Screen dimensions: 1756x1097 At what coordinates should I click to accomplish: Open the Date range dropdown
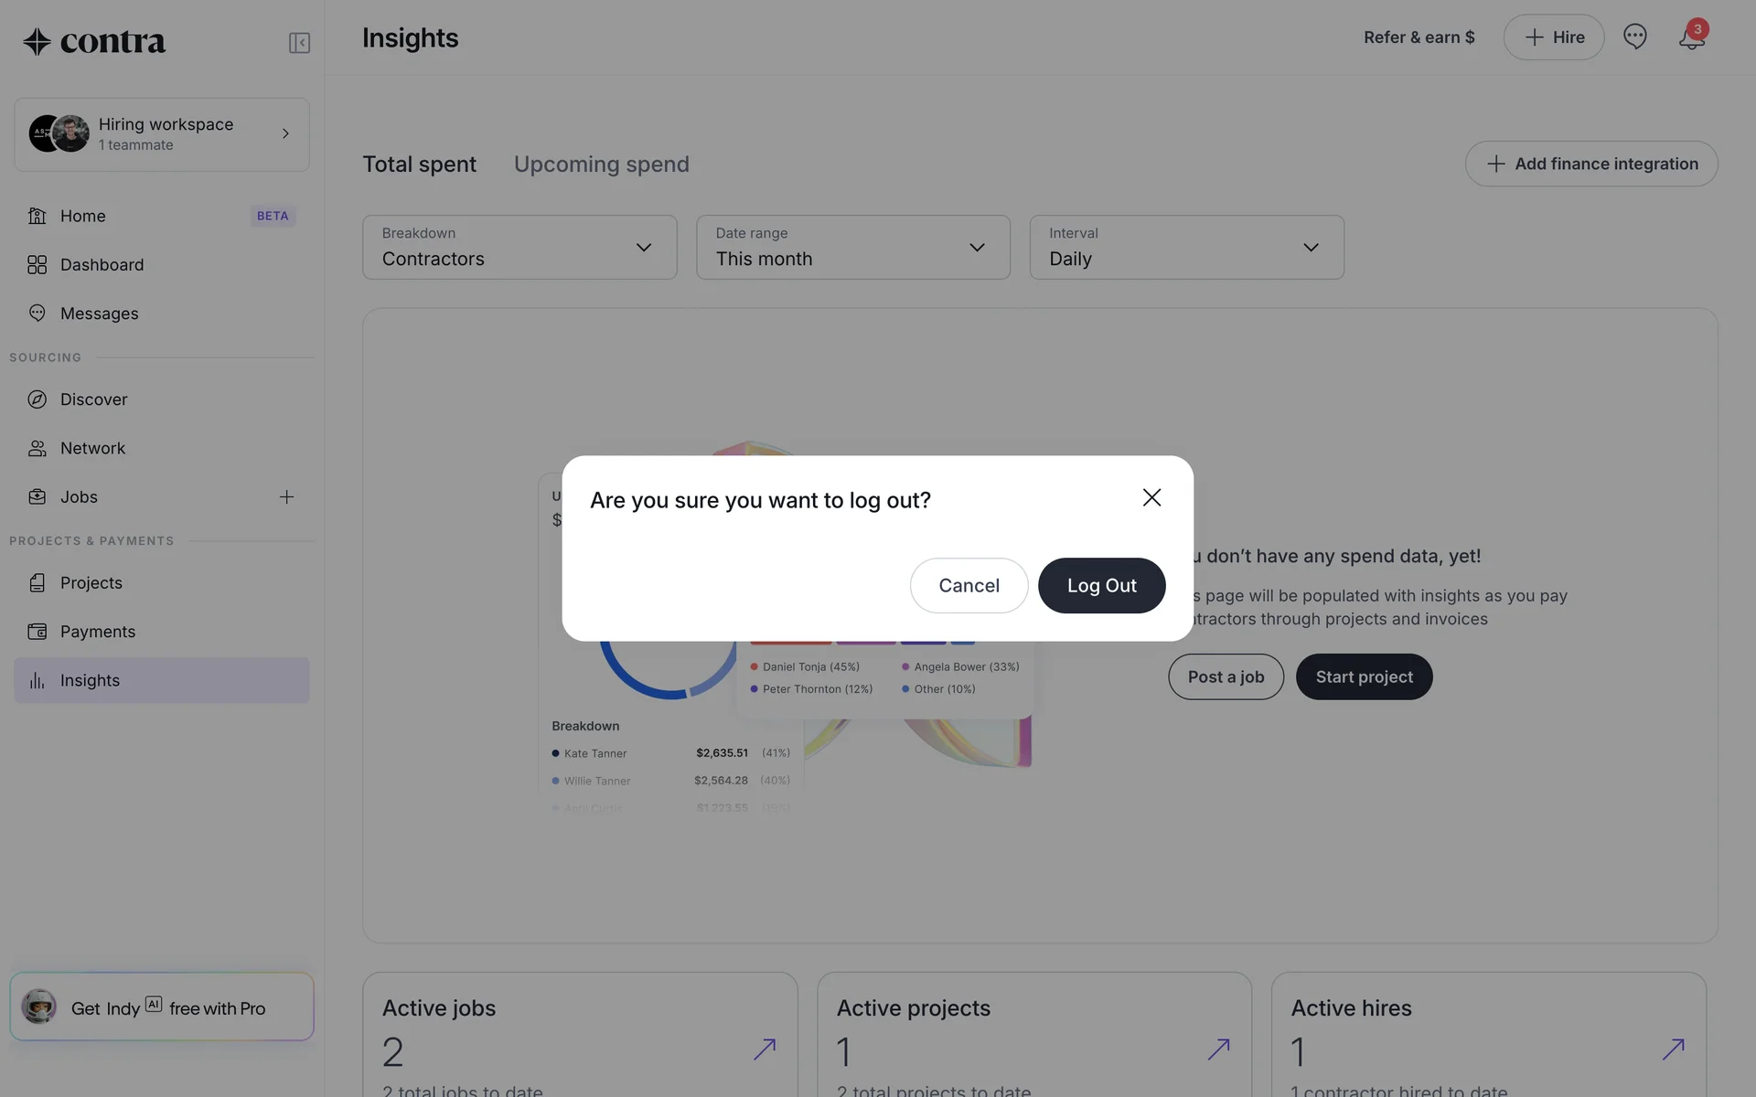(852, 248)
